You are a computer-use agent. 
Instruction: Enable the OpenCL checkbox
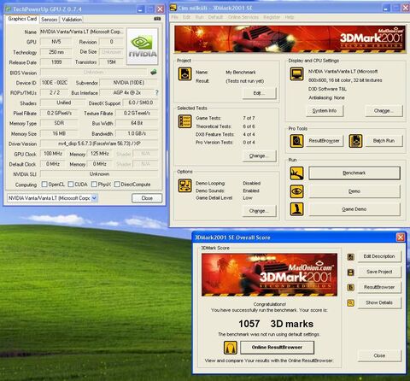coord(44,185)
